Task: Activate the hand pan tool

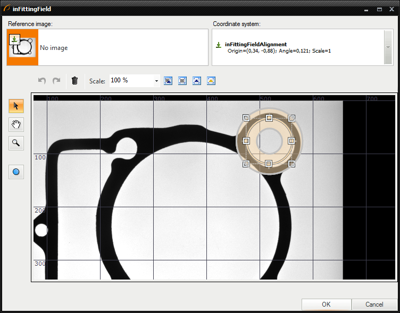Action: pyautogui.click(x=16, y=124)
